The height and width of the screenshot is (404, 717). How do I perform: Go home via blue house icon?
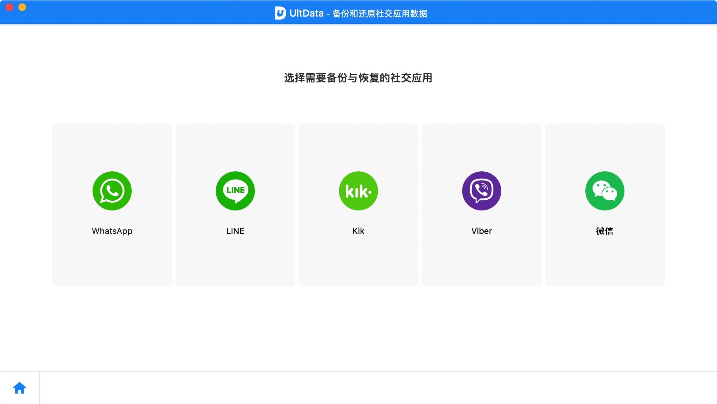point(20,388)
